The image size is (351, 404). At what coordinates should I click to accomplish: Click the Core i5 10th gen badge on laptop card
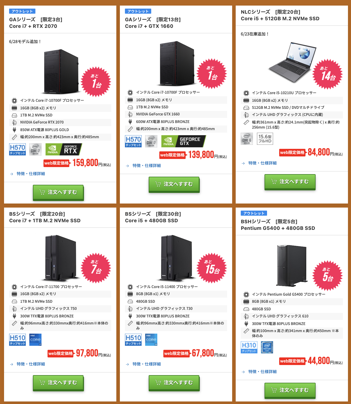[x=247, y=139]
